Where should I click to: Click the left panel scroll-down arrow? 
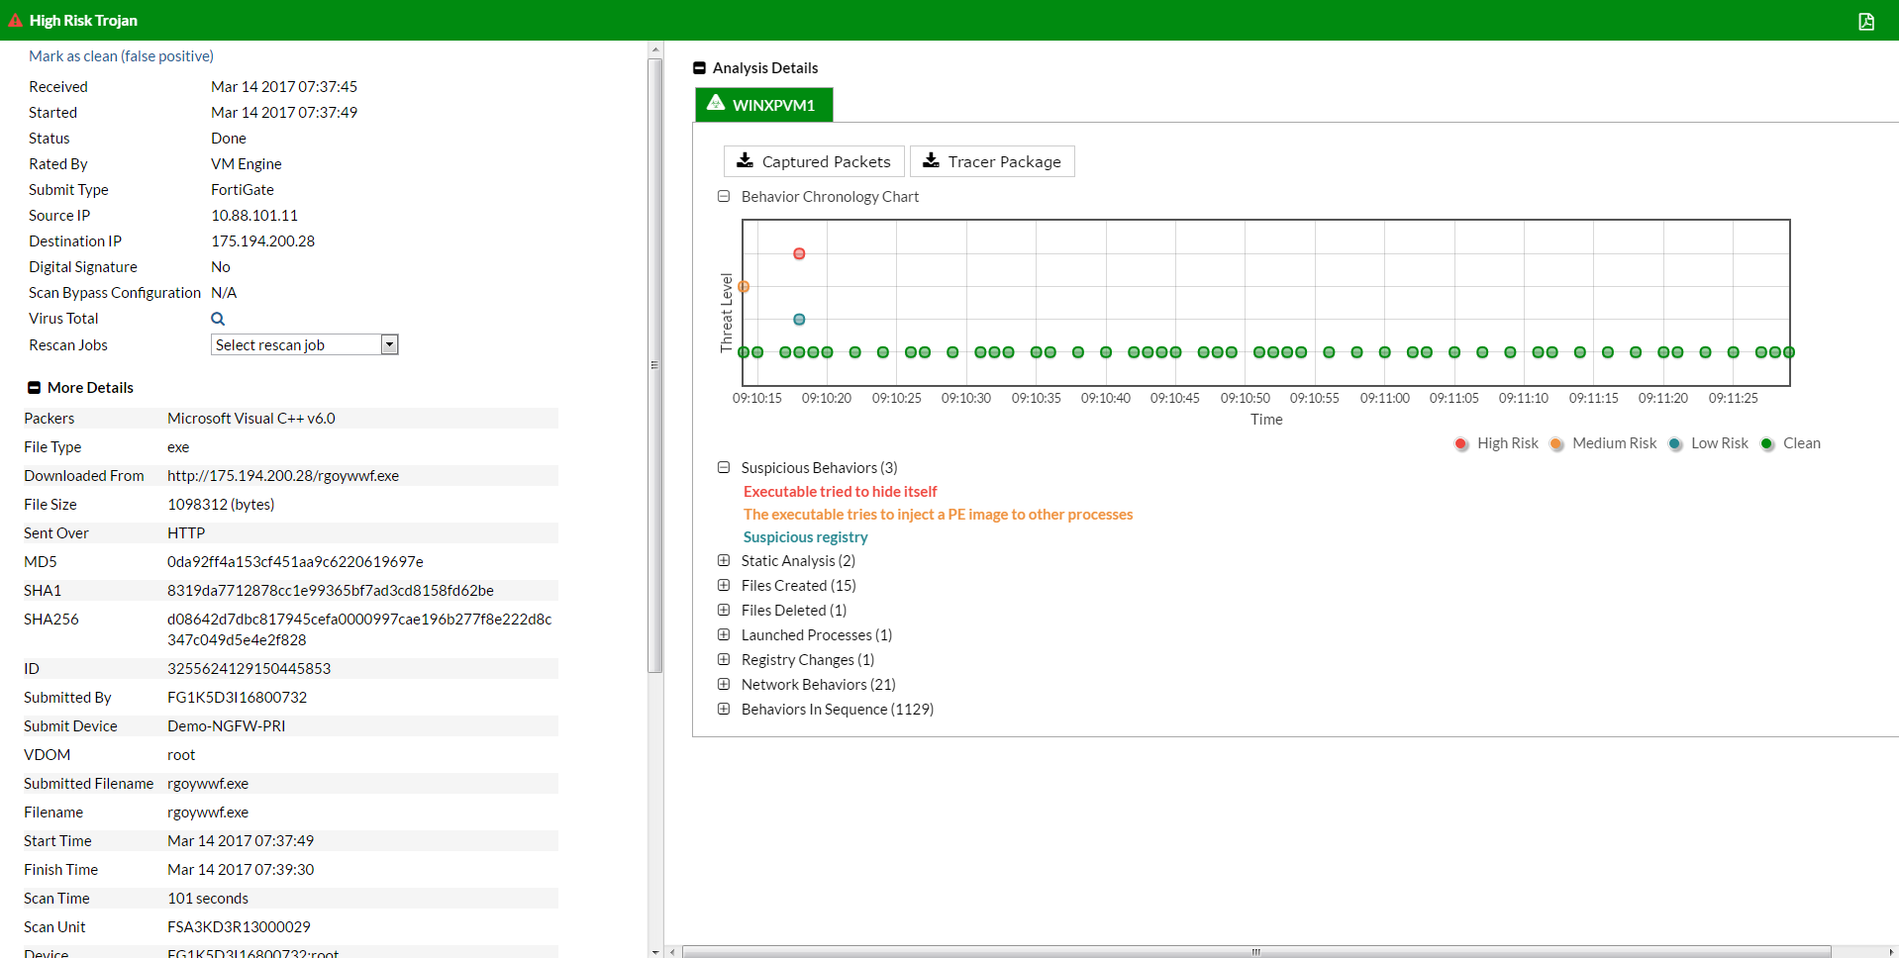coord(654,951)
